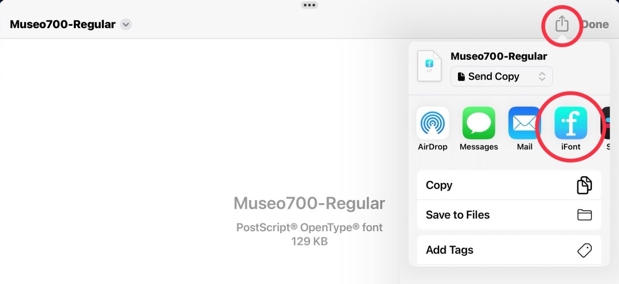Viewport: 619px width, 284px height.
Task: Open the multitasking menu dots at top
Action: (309, 5)
